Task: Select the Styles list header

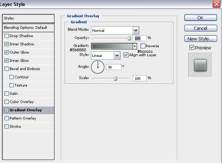Action: (28, 18)
